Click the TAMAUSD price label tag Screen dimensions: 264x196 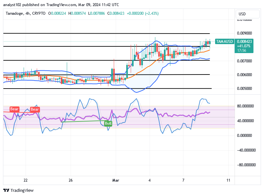[x=224, y=42]
